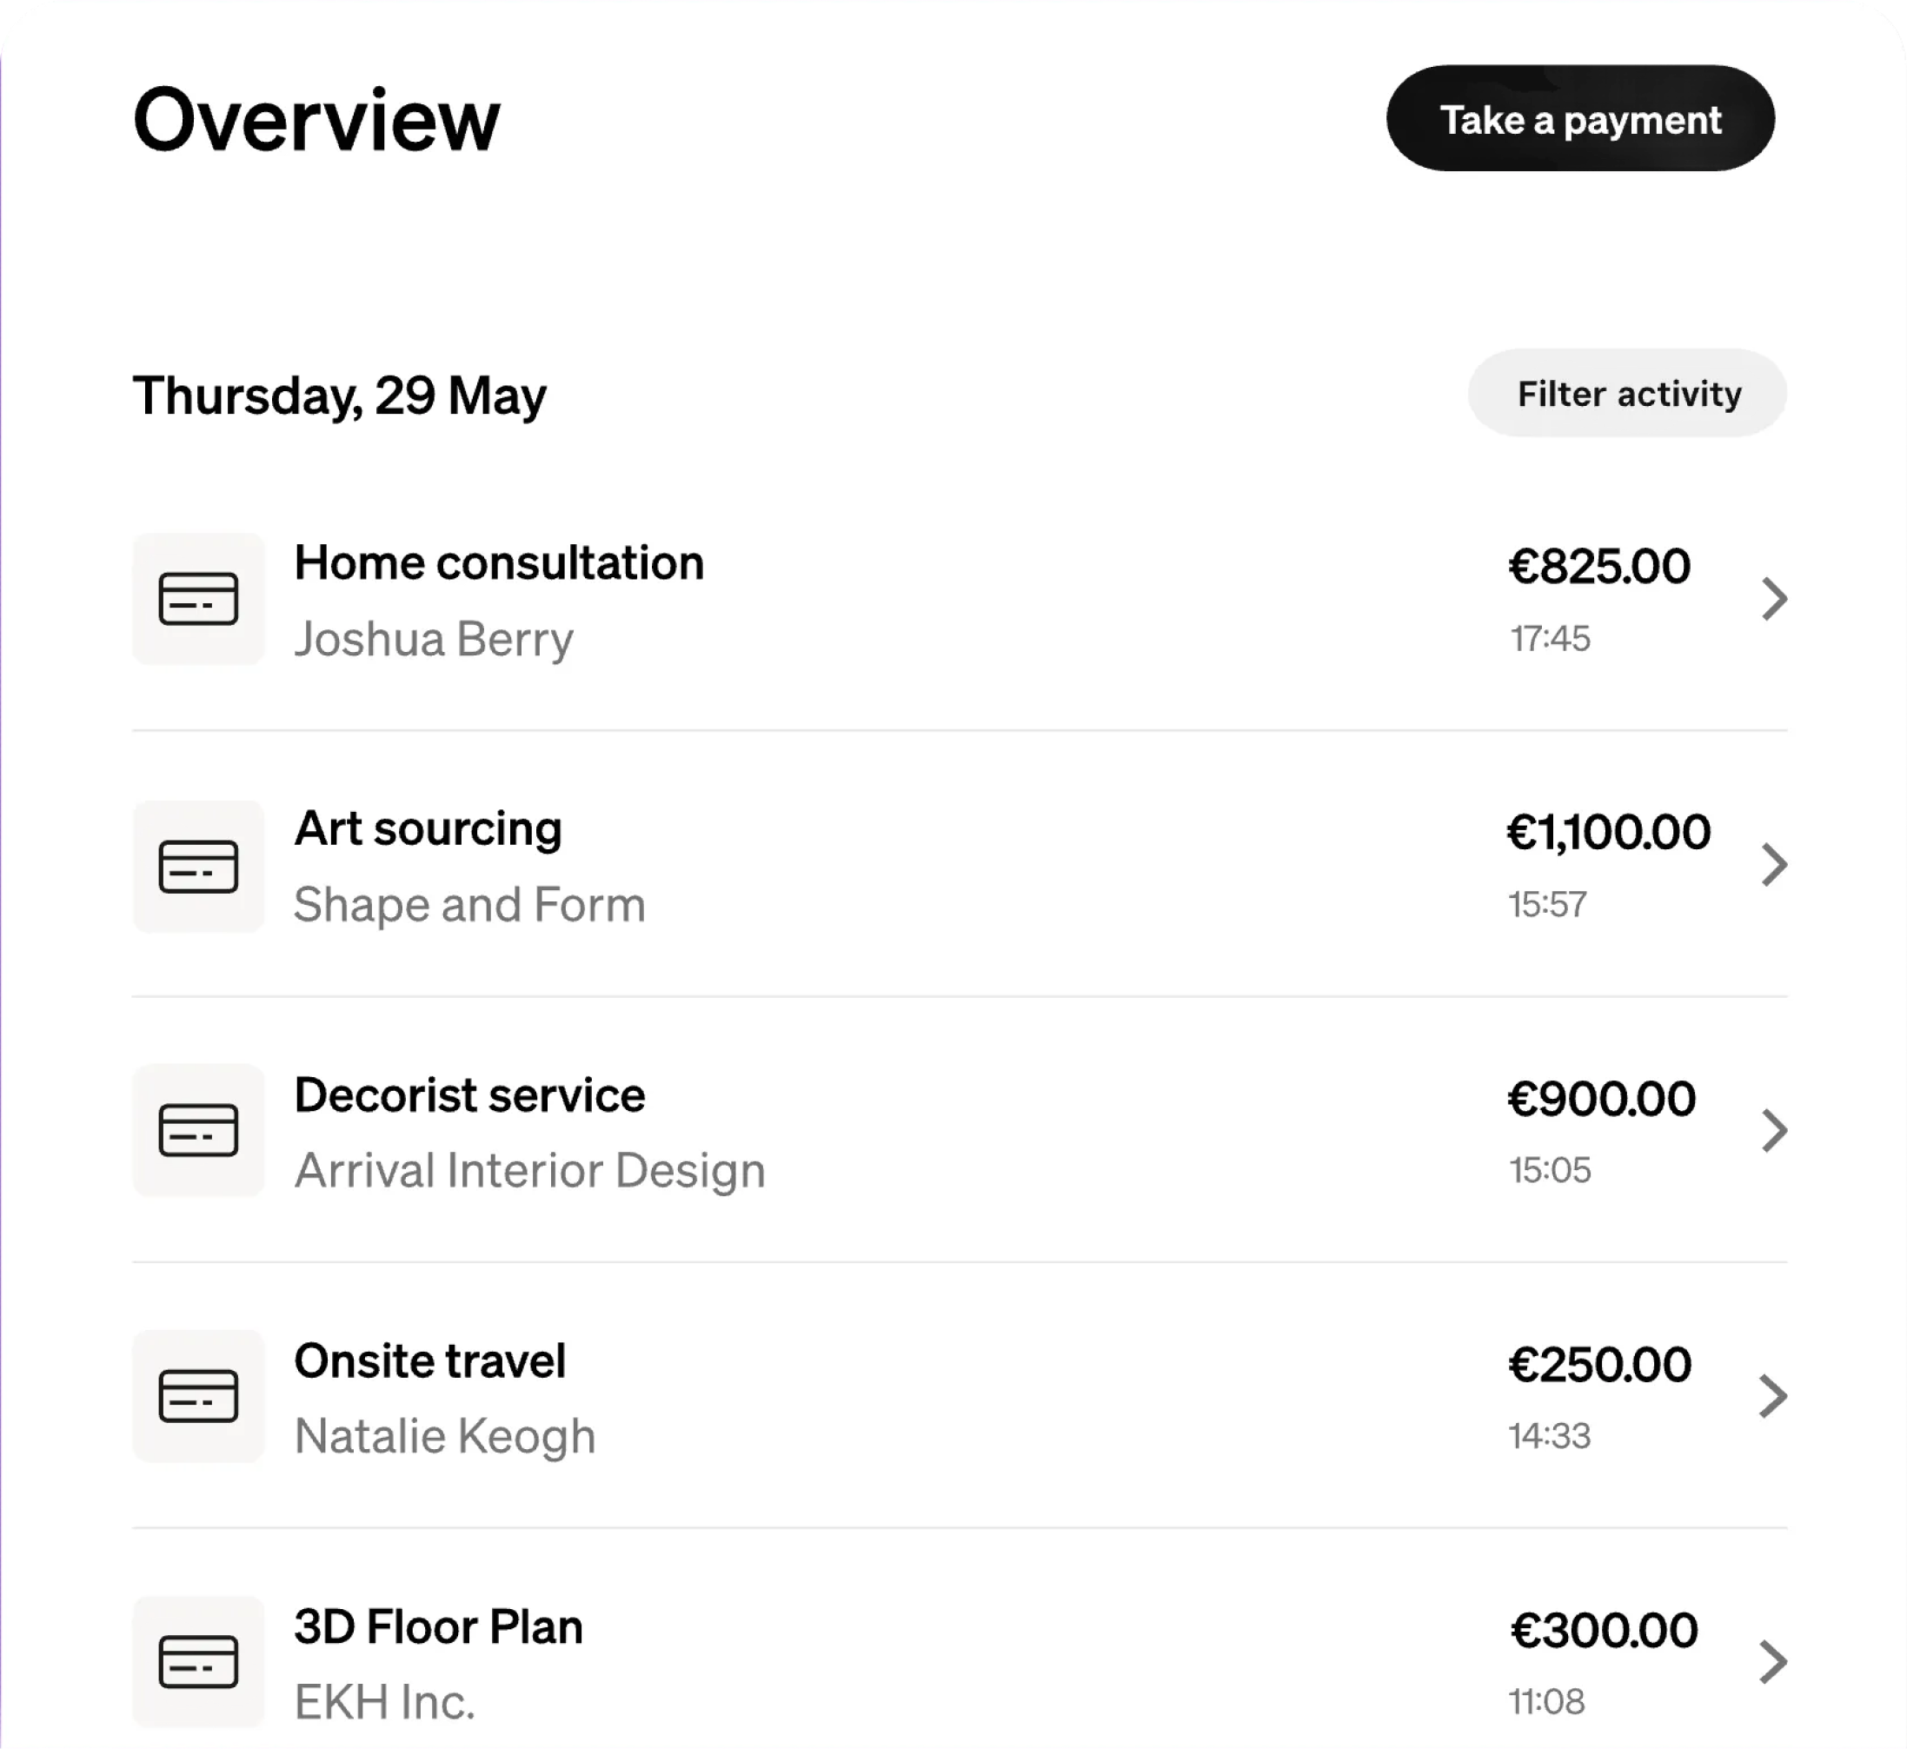This screenshot has height=1749, width=1907.
Task: Click the card icon beside Onsite travel
Action: click(199, 1396)
